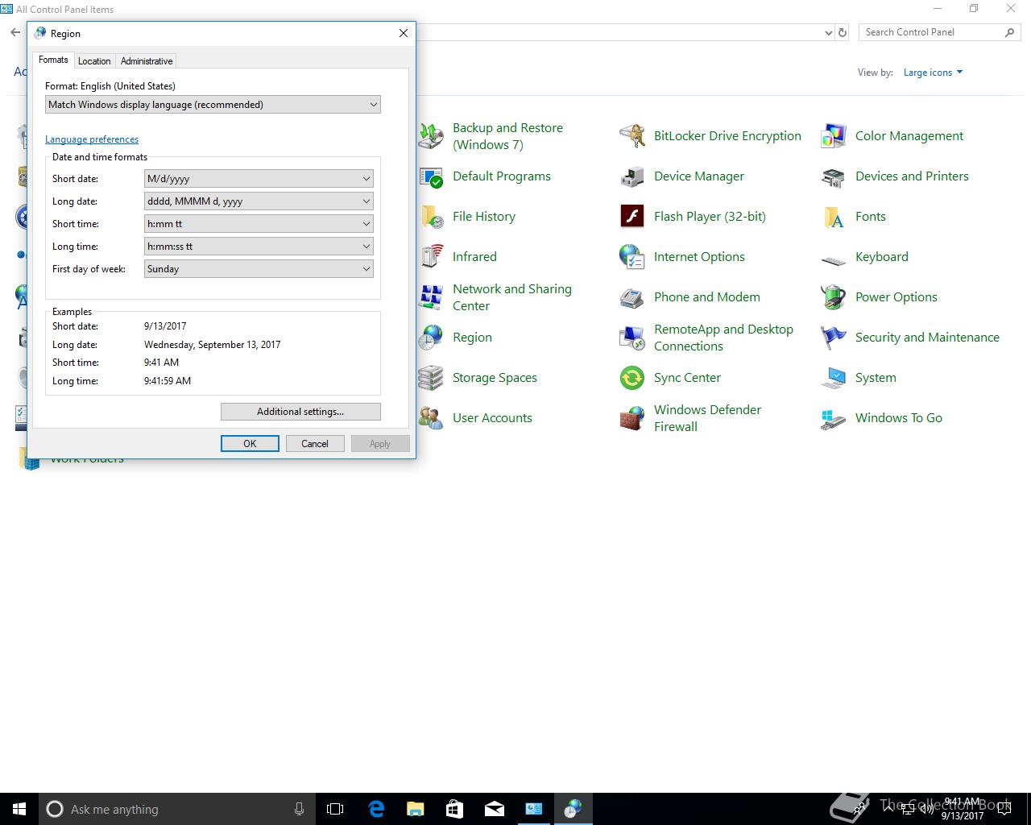Viewport: 1031px width, 825px height.
Task: Open the Keyboard icon
Action: (834, 259)
